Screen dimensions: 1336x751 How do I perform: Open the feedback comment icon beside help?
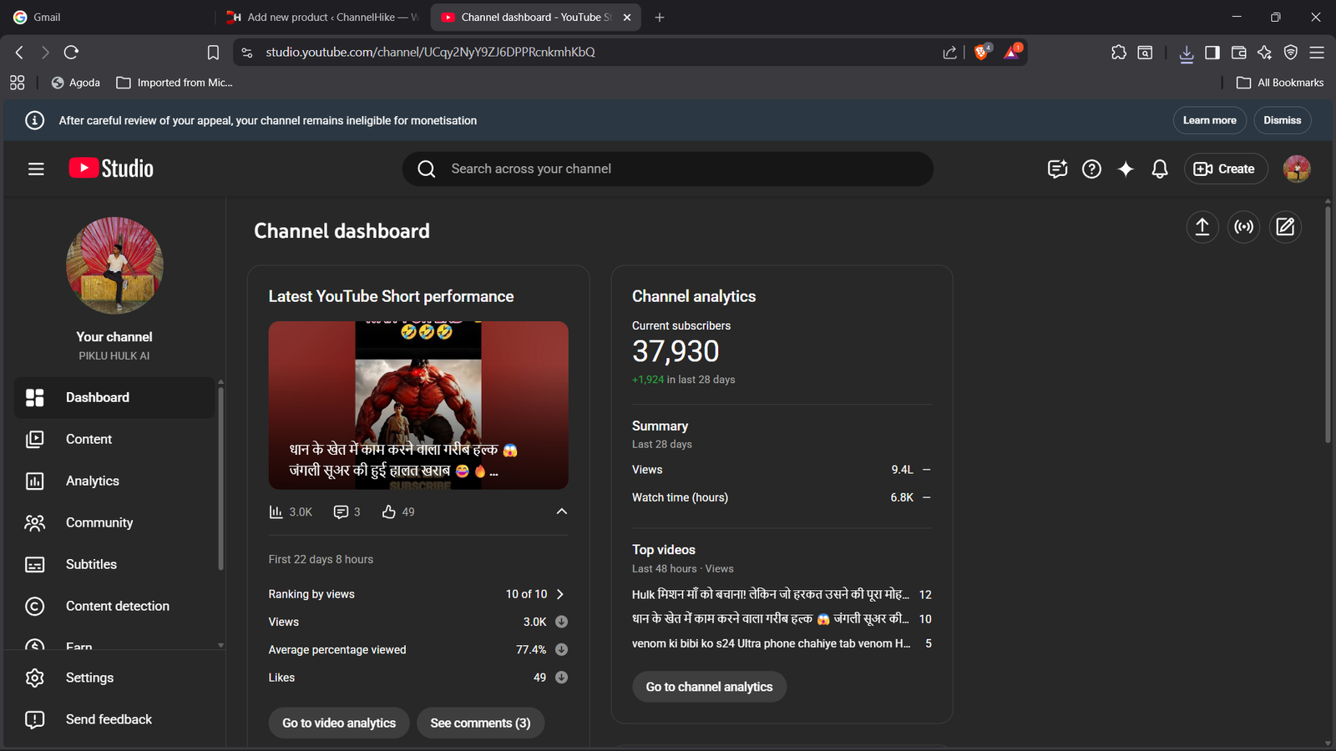point(1057,169)
